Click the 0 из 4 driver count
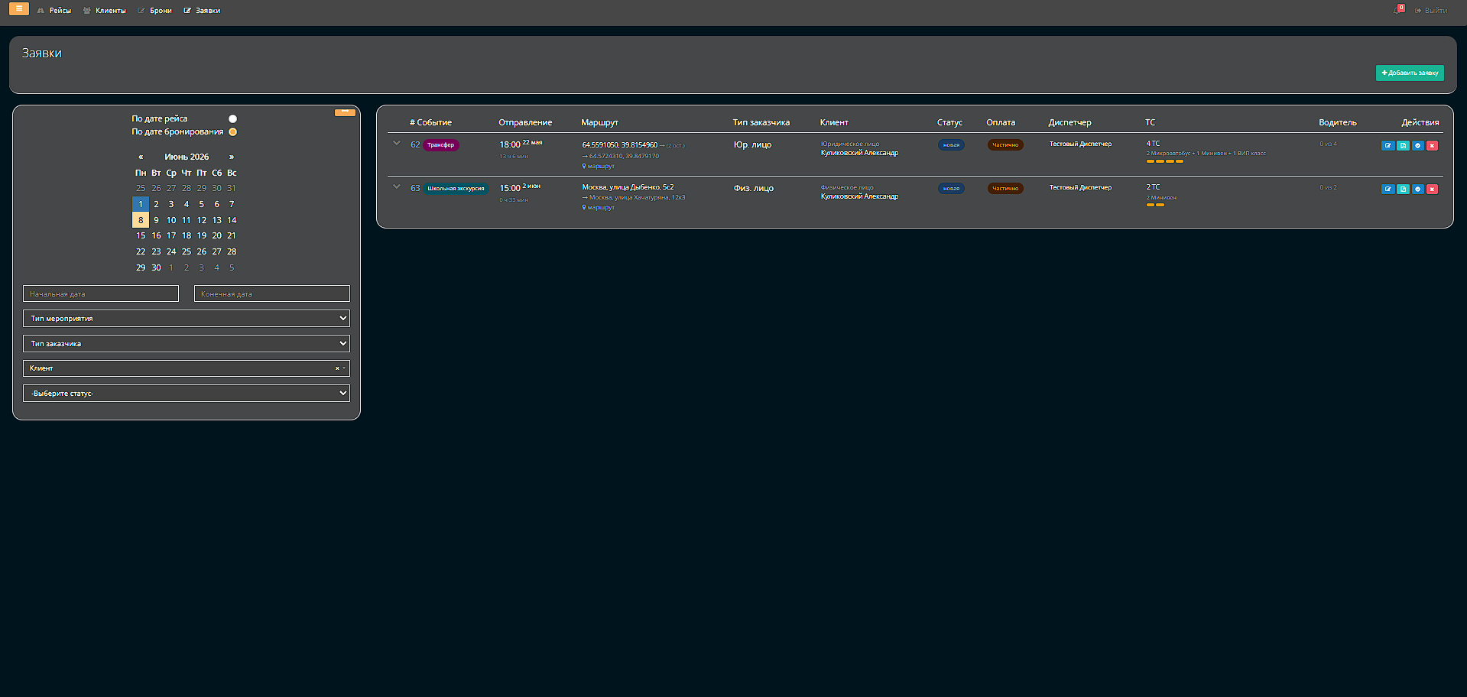 1328,144
